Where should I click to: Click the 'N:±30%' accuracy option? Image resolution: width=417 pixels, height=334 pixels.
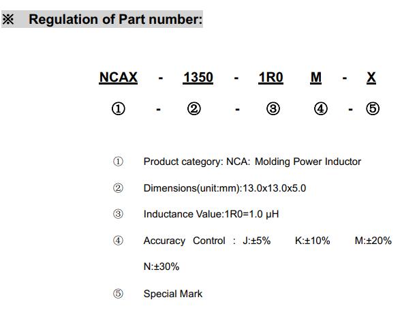161,267
